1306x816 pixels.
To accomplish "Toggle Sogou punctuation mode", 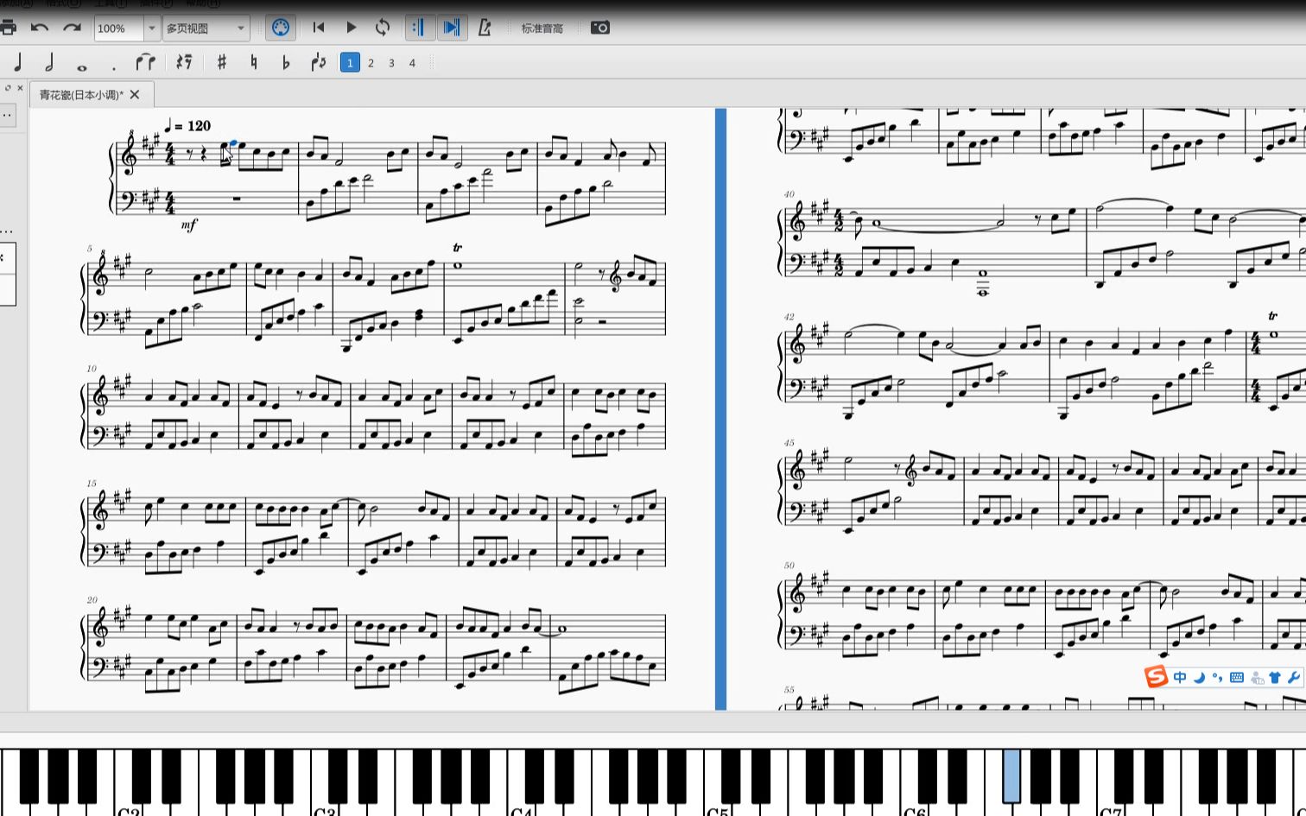I will tap(1218, 678).
